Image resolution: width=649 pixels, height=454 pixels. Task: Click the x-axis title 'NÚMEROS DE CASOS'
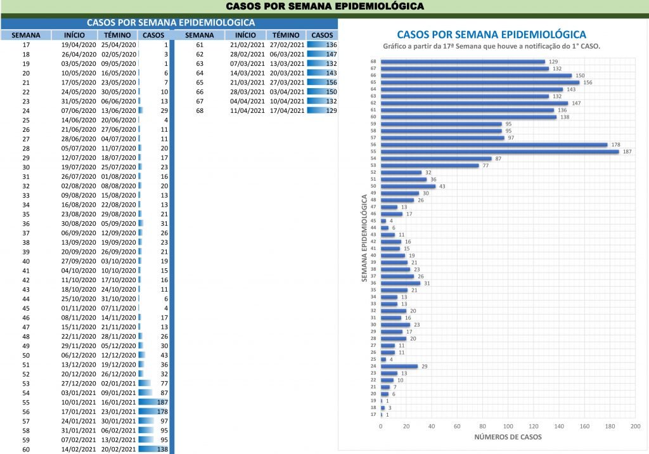coord(508,437)
